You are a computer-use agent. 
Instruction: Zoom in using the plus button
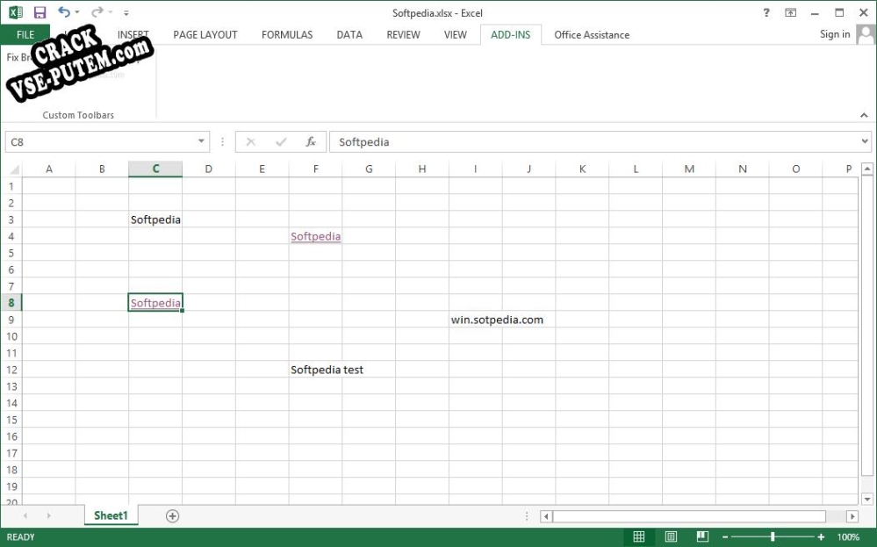pyautogui.click(x=820, y=536)
